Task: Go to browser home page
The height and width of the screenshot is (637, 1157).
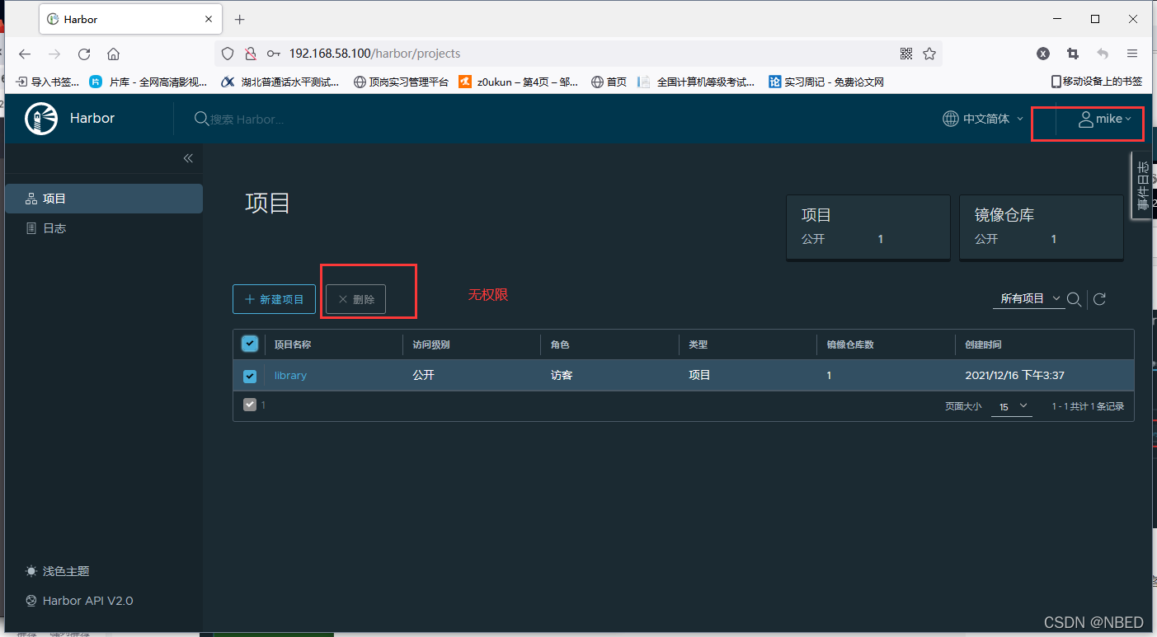Action: point(114,54)
